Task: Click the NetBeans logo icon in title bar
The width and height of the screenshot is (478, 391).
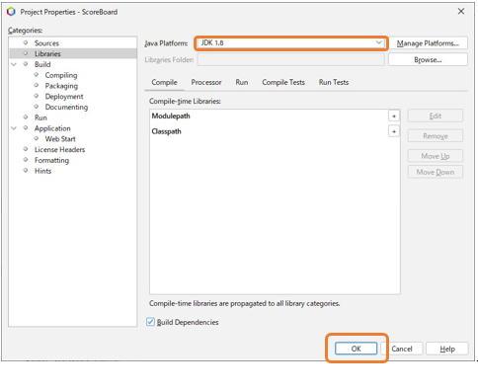Action: click(11, 12)
